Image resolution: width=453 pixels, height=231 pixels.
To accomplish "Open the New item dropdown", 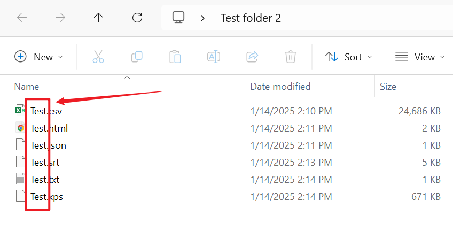I will coord(39,57).
